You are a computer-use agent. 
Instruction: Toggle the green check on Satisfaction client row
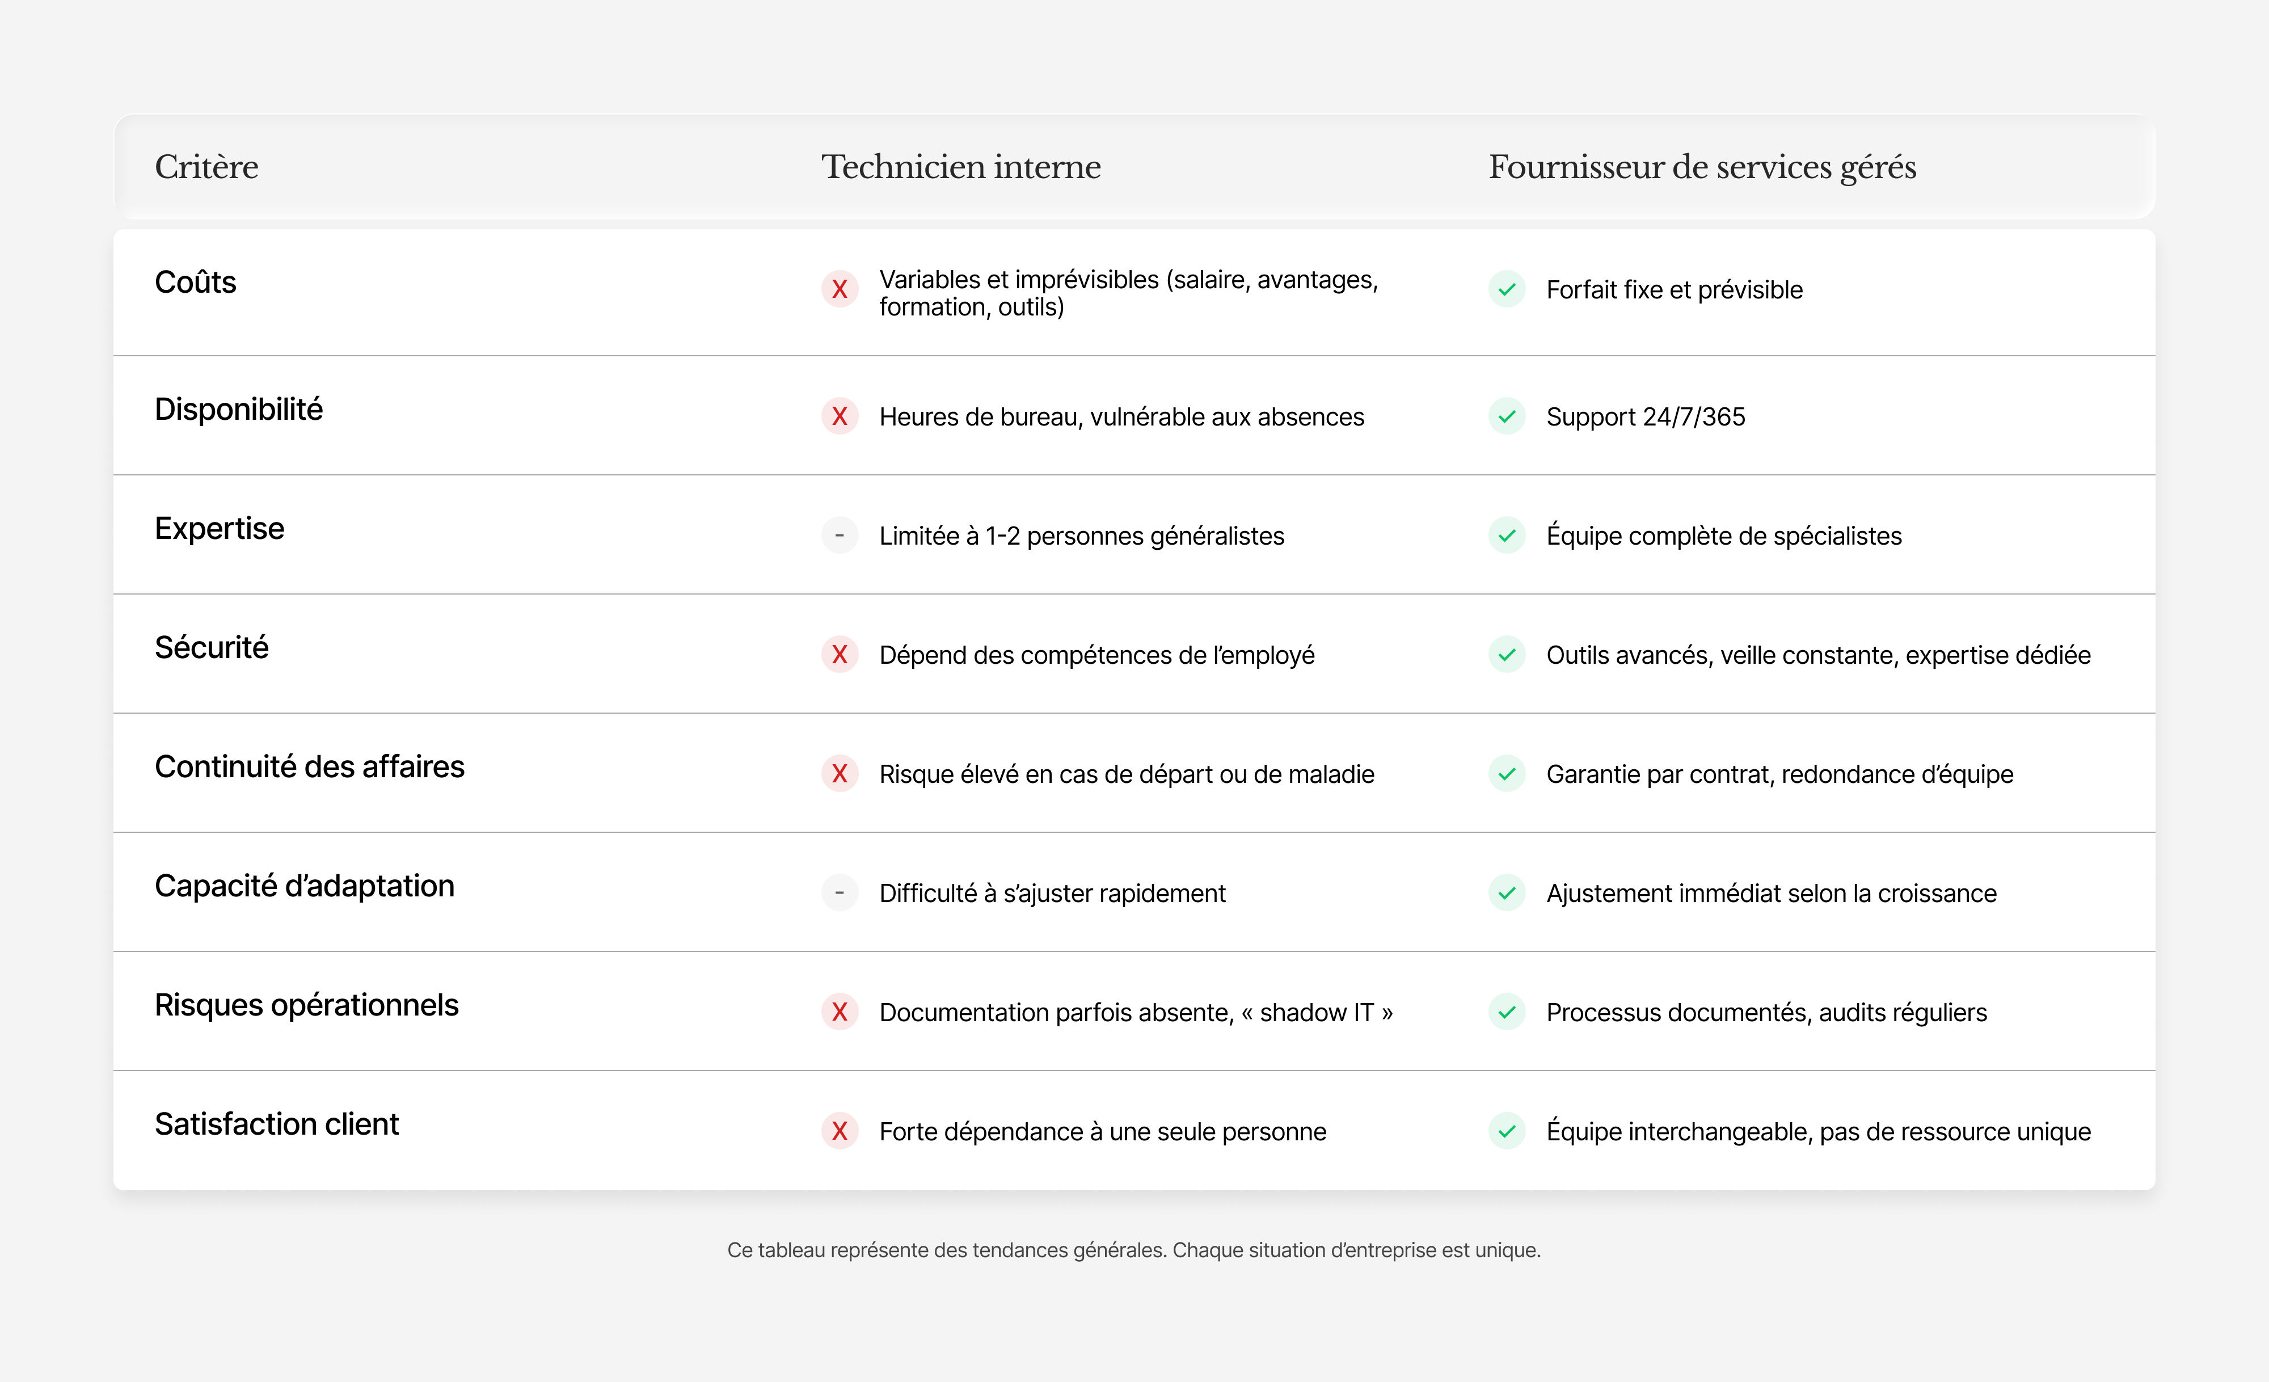pos(1507,1132)
